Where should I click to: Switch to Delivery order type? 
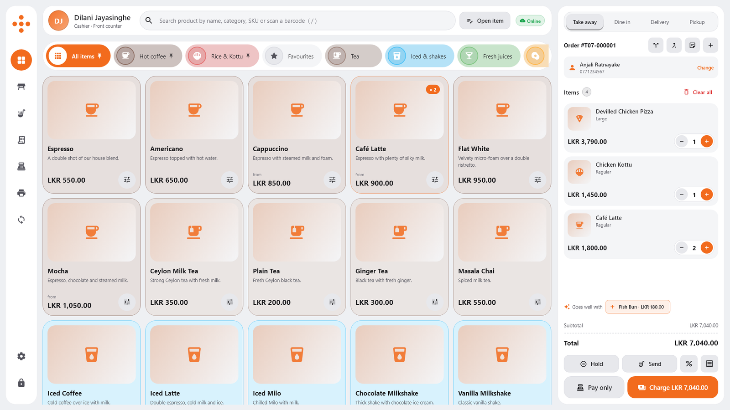tap(660, 22)
